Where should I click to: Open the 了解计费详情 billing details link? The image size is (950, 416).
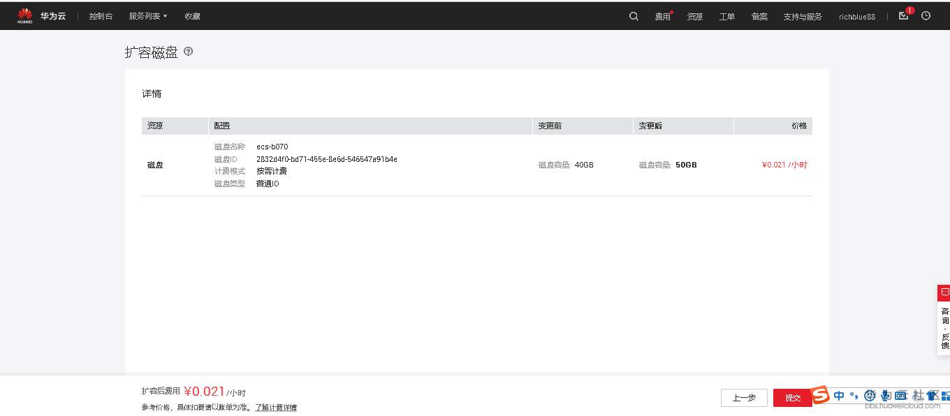pos(275,408)
